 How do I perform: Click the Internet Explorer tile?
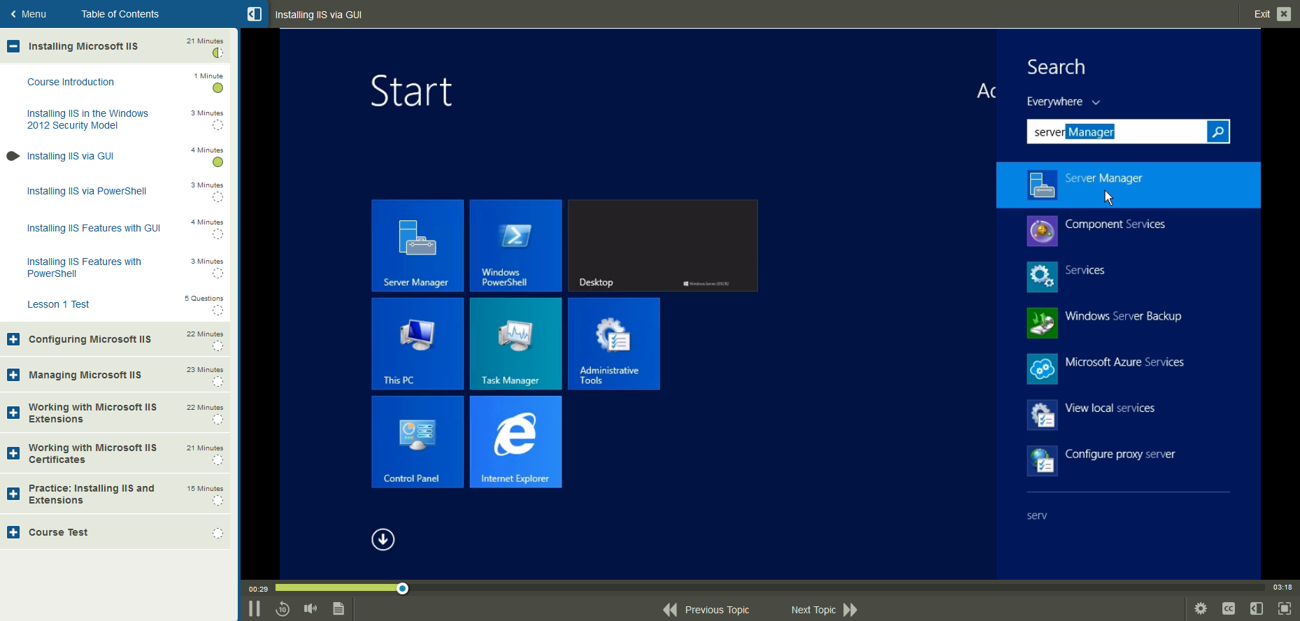(515, 442)
